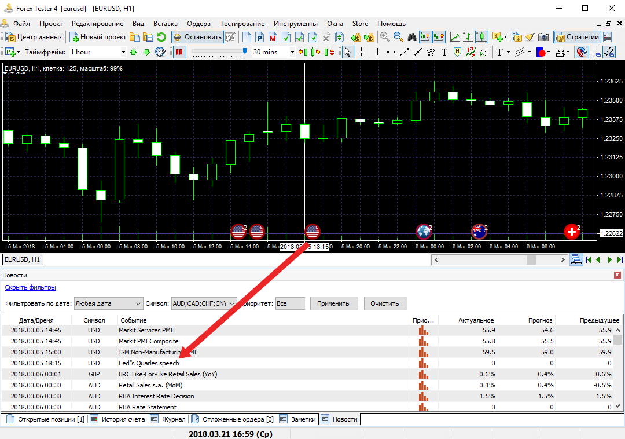The height and width of the screenshot is (439, 625).
Task: Select the vertical line tool
Action: (377, 52)
